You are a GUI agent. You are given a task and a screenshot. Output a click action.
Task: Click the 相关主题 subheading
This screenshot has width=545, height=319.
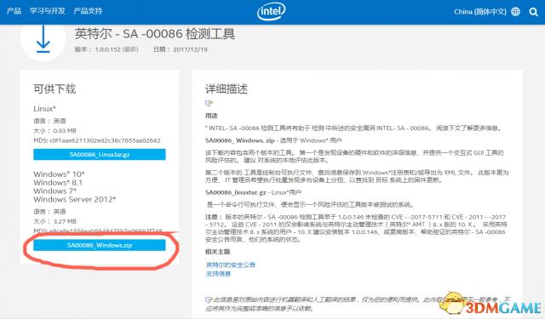218,251
